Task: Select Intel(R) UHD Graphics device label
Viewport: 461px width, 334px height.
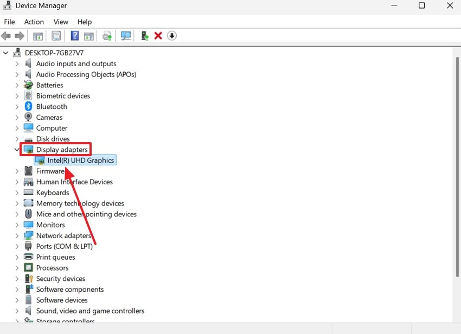Action: tap(81, 160)
